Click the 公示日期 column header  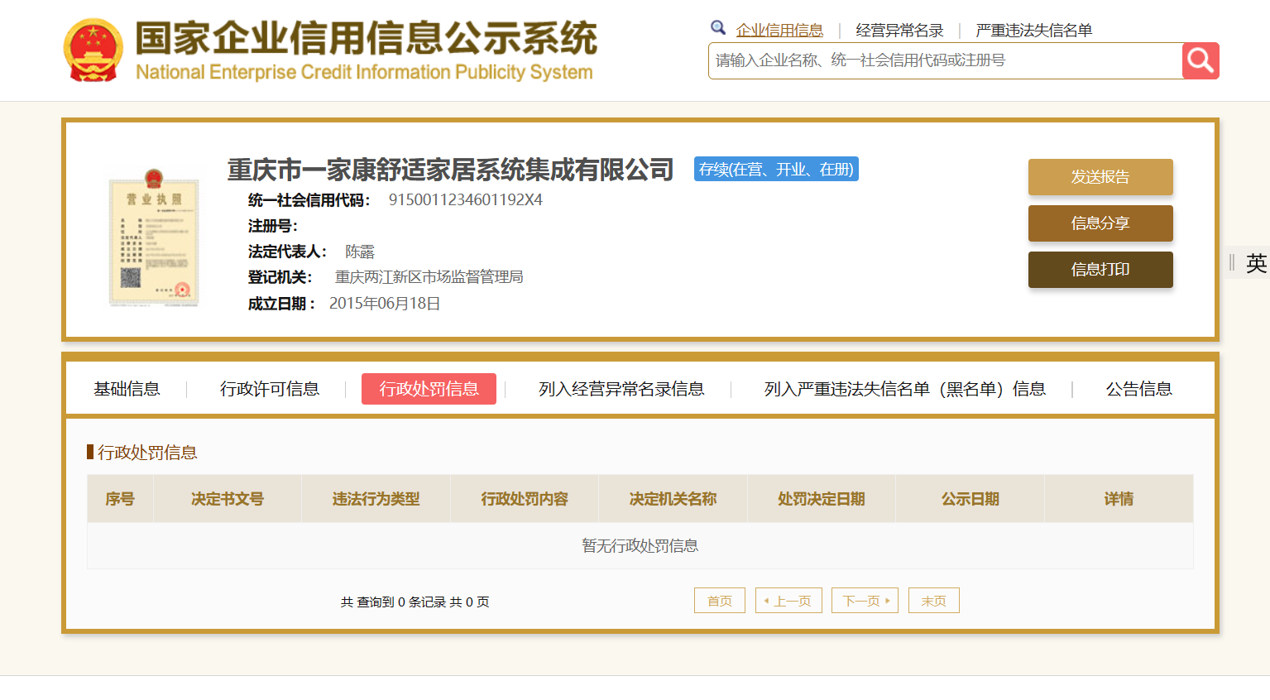tap(970, 499)
